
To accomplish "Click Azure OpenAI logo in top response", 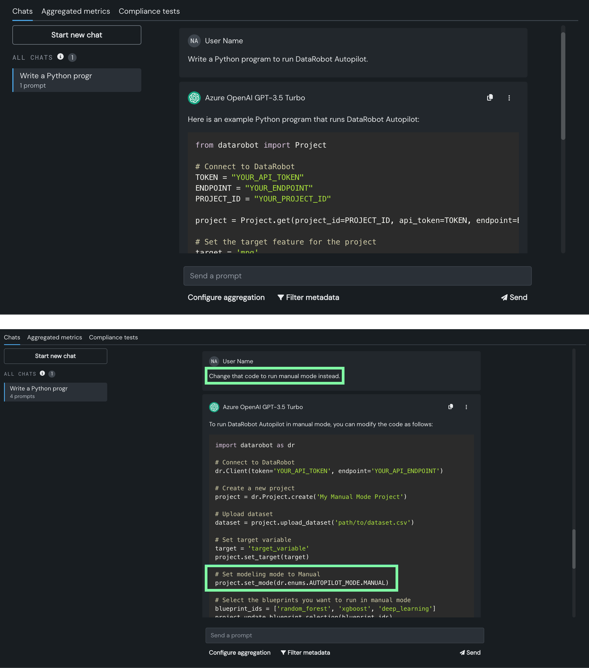I will coord(194,98).
